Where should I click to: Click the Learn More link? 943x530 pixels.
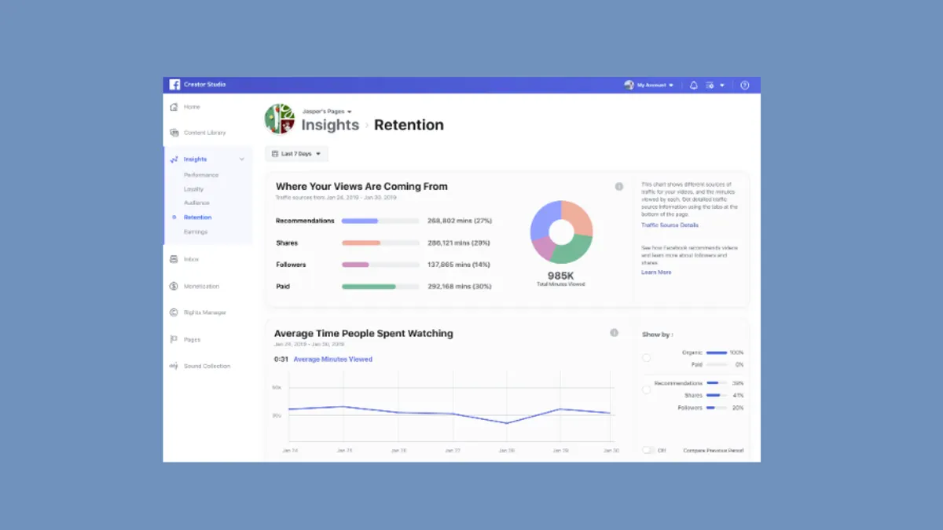click(x=656, y=272)
